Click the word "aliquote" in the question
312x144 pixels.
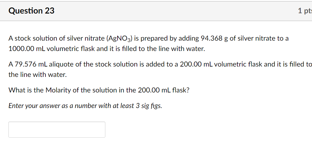61,64
